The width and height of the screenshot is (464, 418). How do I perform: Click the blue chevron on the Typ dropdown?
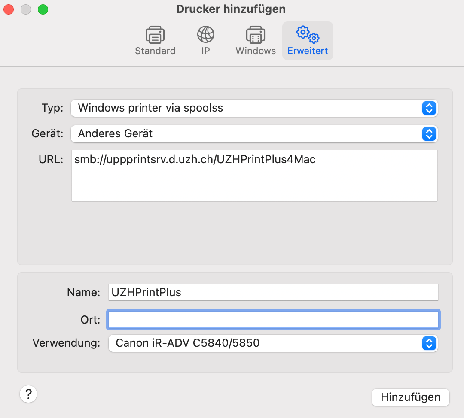coord(428,108)
